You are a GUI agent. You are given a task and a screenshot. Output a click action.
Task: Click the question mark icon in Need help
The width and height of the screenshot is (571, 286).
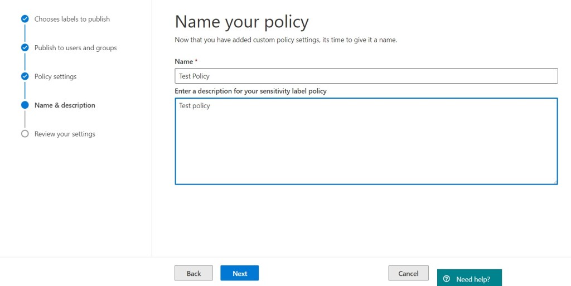[447, 279]
